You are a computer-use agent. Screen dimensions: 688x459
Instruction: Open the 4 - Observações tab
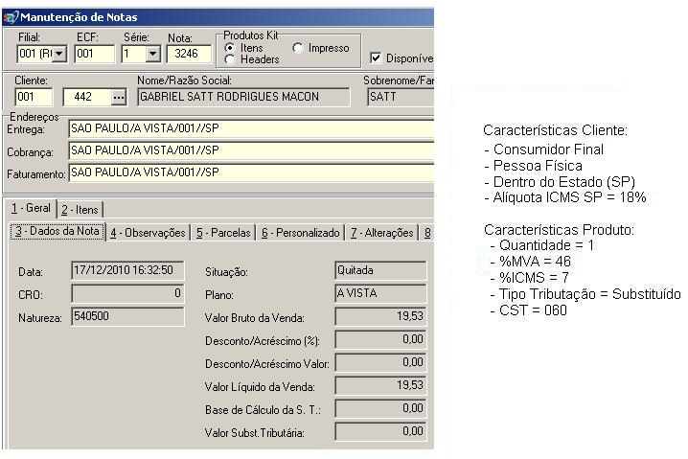[x=148, y=233]
